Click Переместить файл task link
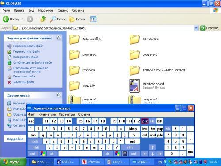221x166 pixels. point(27,51)
